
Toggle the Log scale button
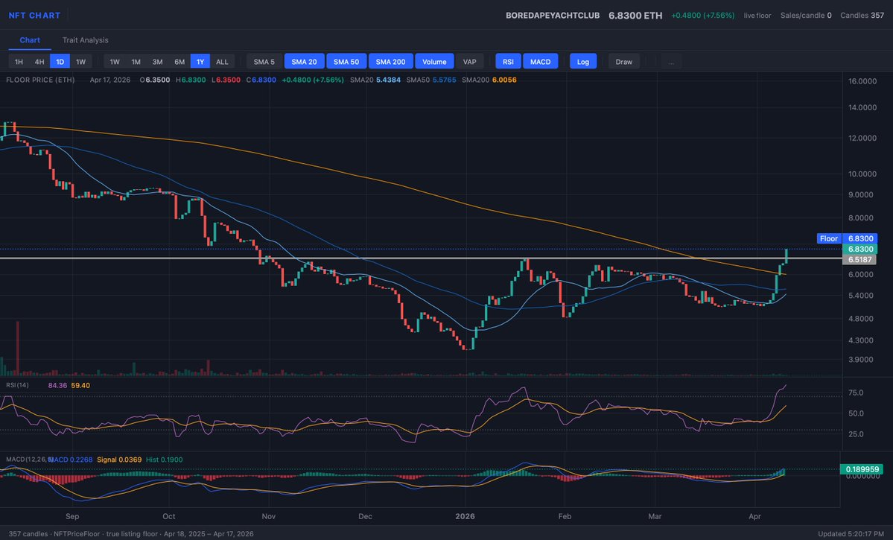(583, 62)
